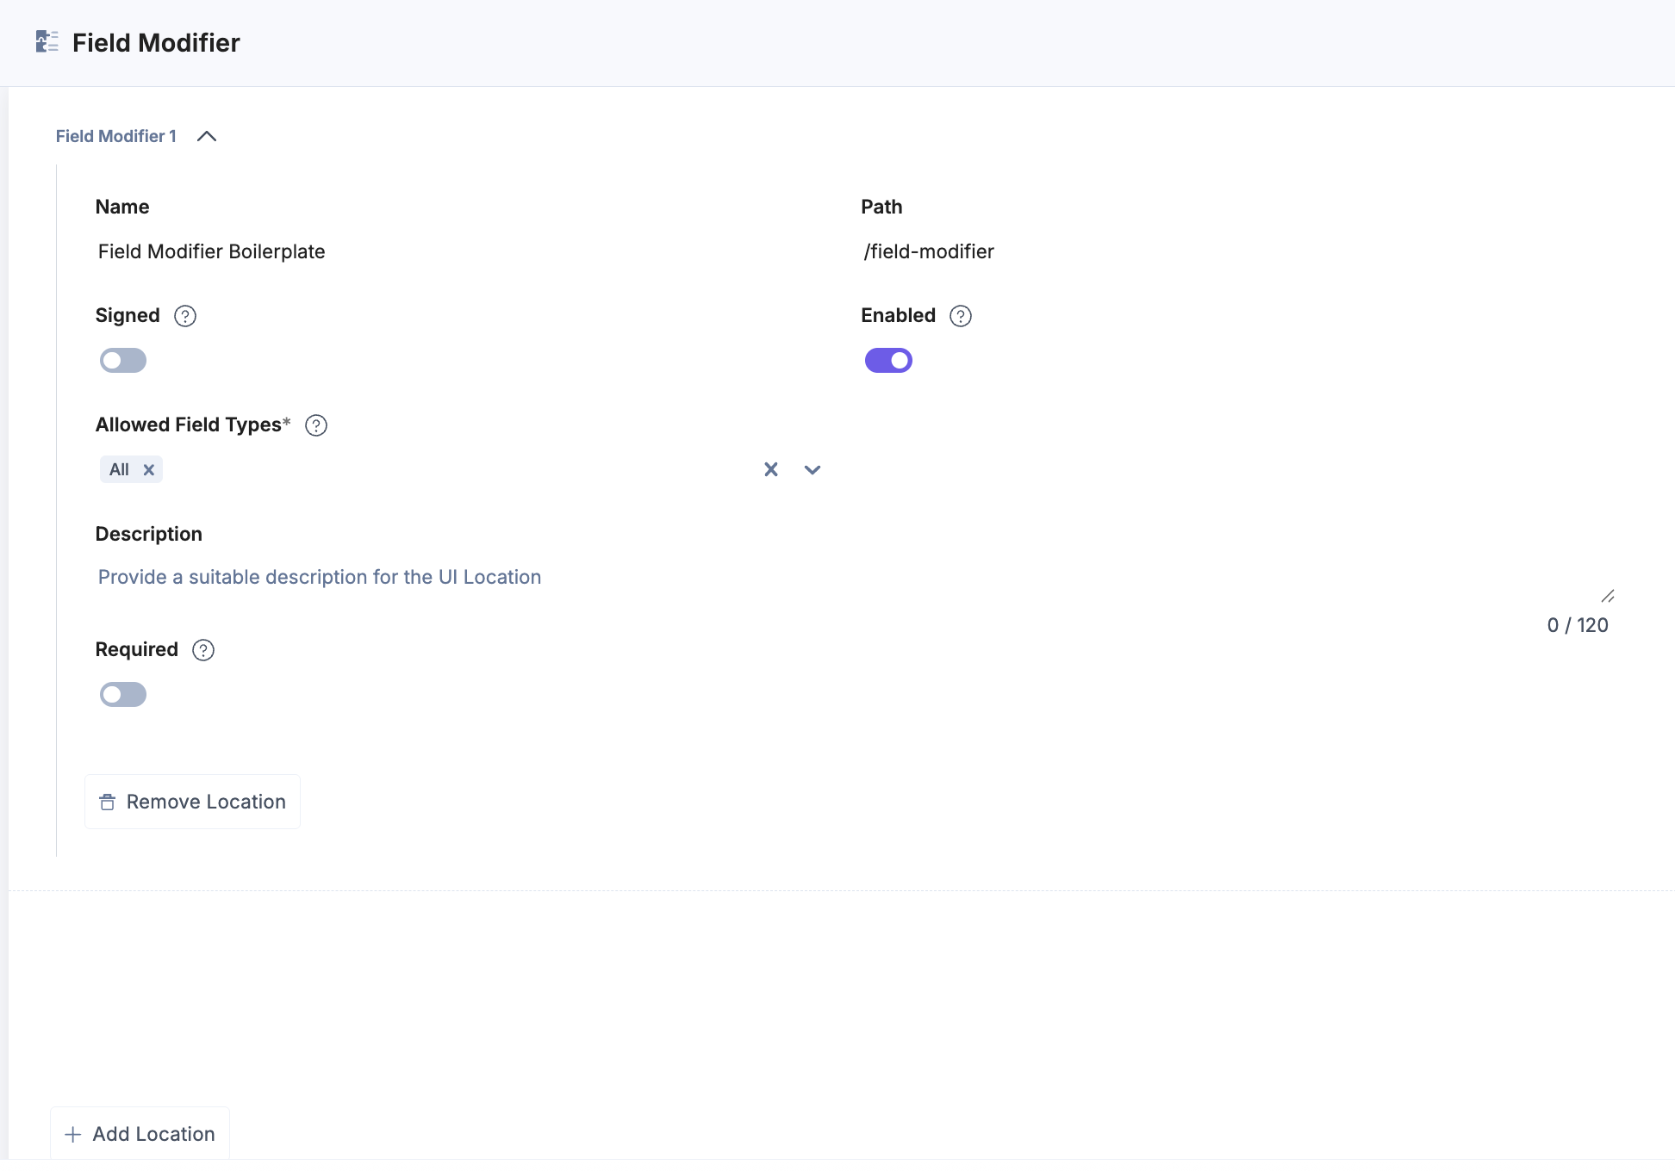Turn on the Signed toggle

tap(123, 361)
